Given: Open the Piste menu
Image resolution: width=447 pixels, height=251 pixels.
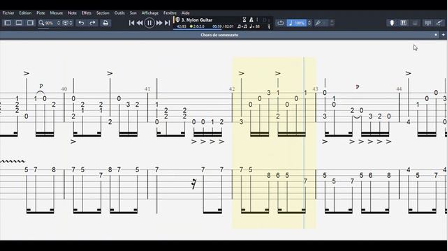Looking at the screenshot, I should (x=41, y=13).
